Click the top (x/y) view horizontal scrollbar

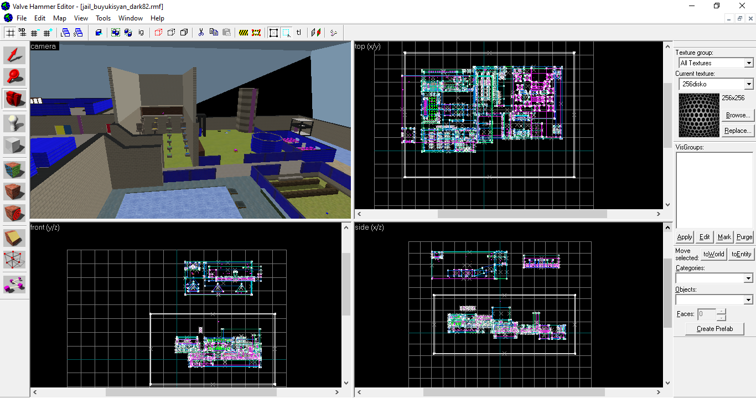pyautogui.click(x=509, y=214)
